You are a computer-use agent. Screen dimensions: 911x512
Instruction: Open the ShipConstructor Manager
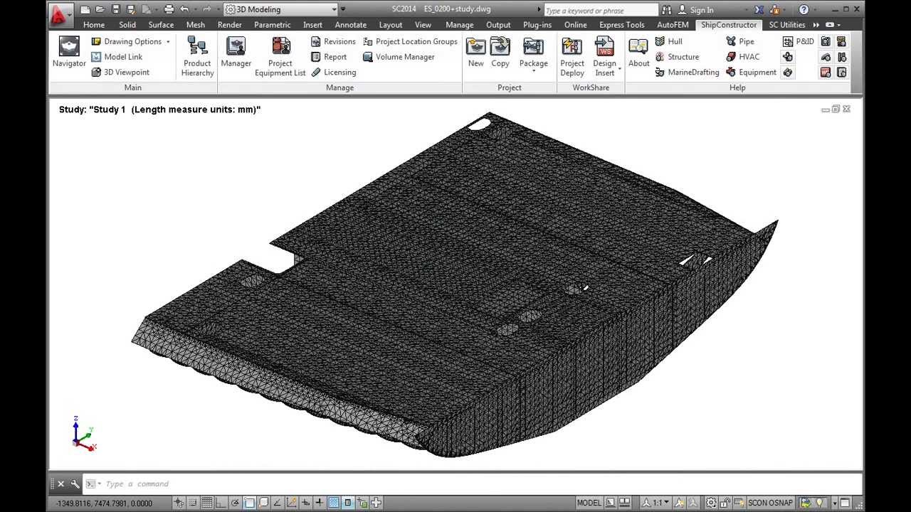coord(236,53)
